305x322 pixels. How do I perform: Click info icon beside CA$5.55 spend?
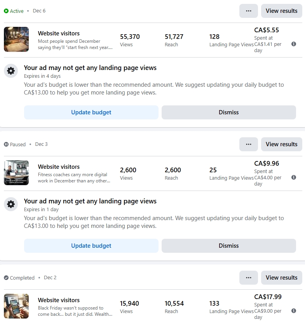(x=294, y=44)
